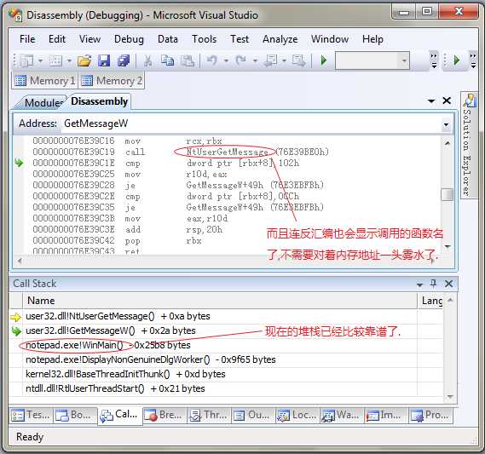The width and height of the screenshot is (485, 454).
Task: Expand the New Project dropdown arrow
Action: (x=41, y=60)
